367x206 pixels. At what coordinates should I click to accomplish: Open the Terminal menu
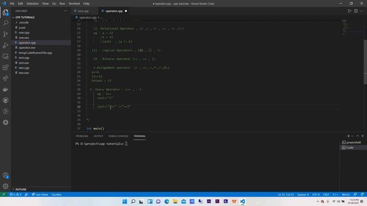click(x=74, y=3)
